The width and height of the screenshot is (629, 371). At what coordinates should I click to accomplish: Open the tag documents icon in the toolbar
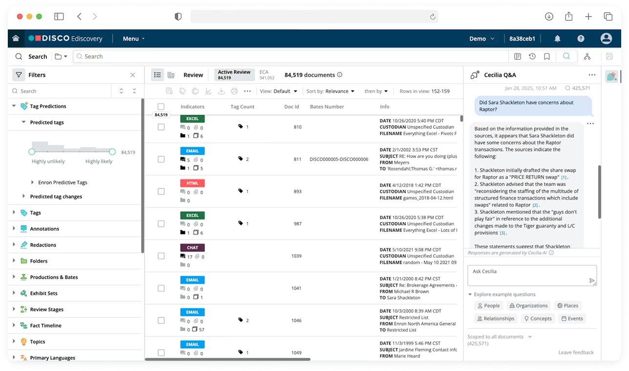[x=182, y=91]
